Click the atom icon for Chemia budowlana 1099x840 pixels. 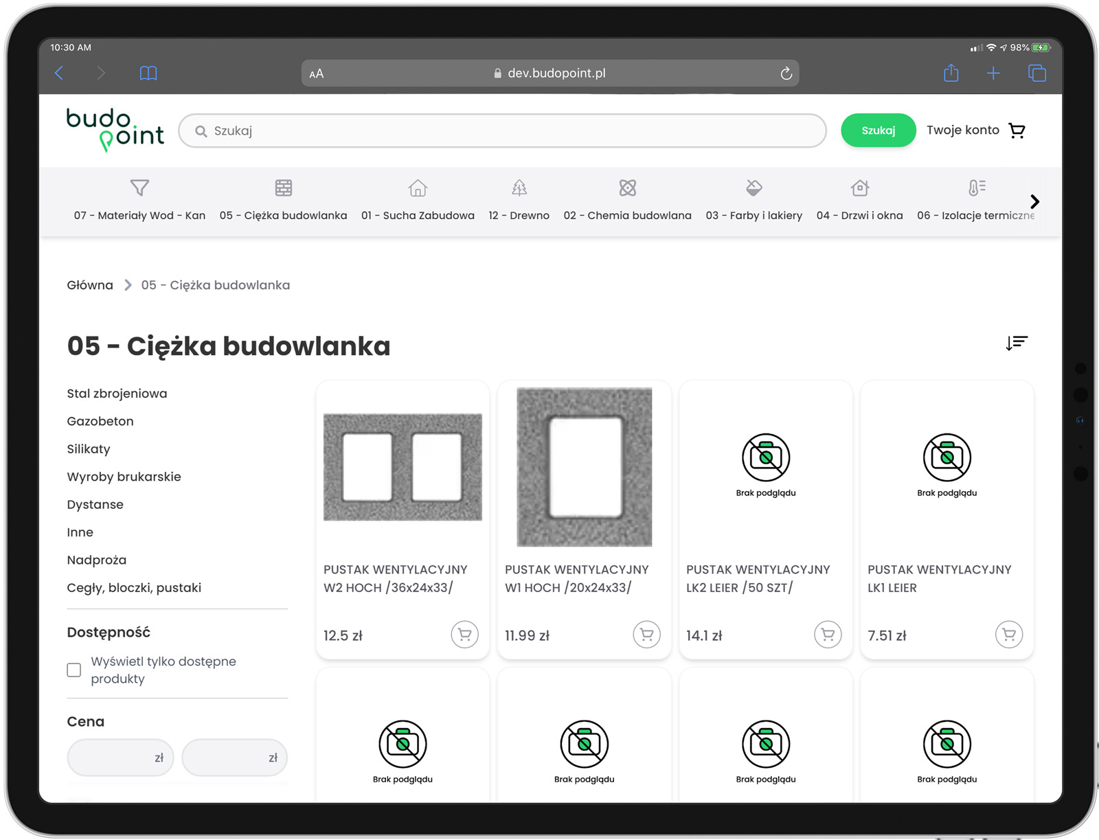[628, 188]
